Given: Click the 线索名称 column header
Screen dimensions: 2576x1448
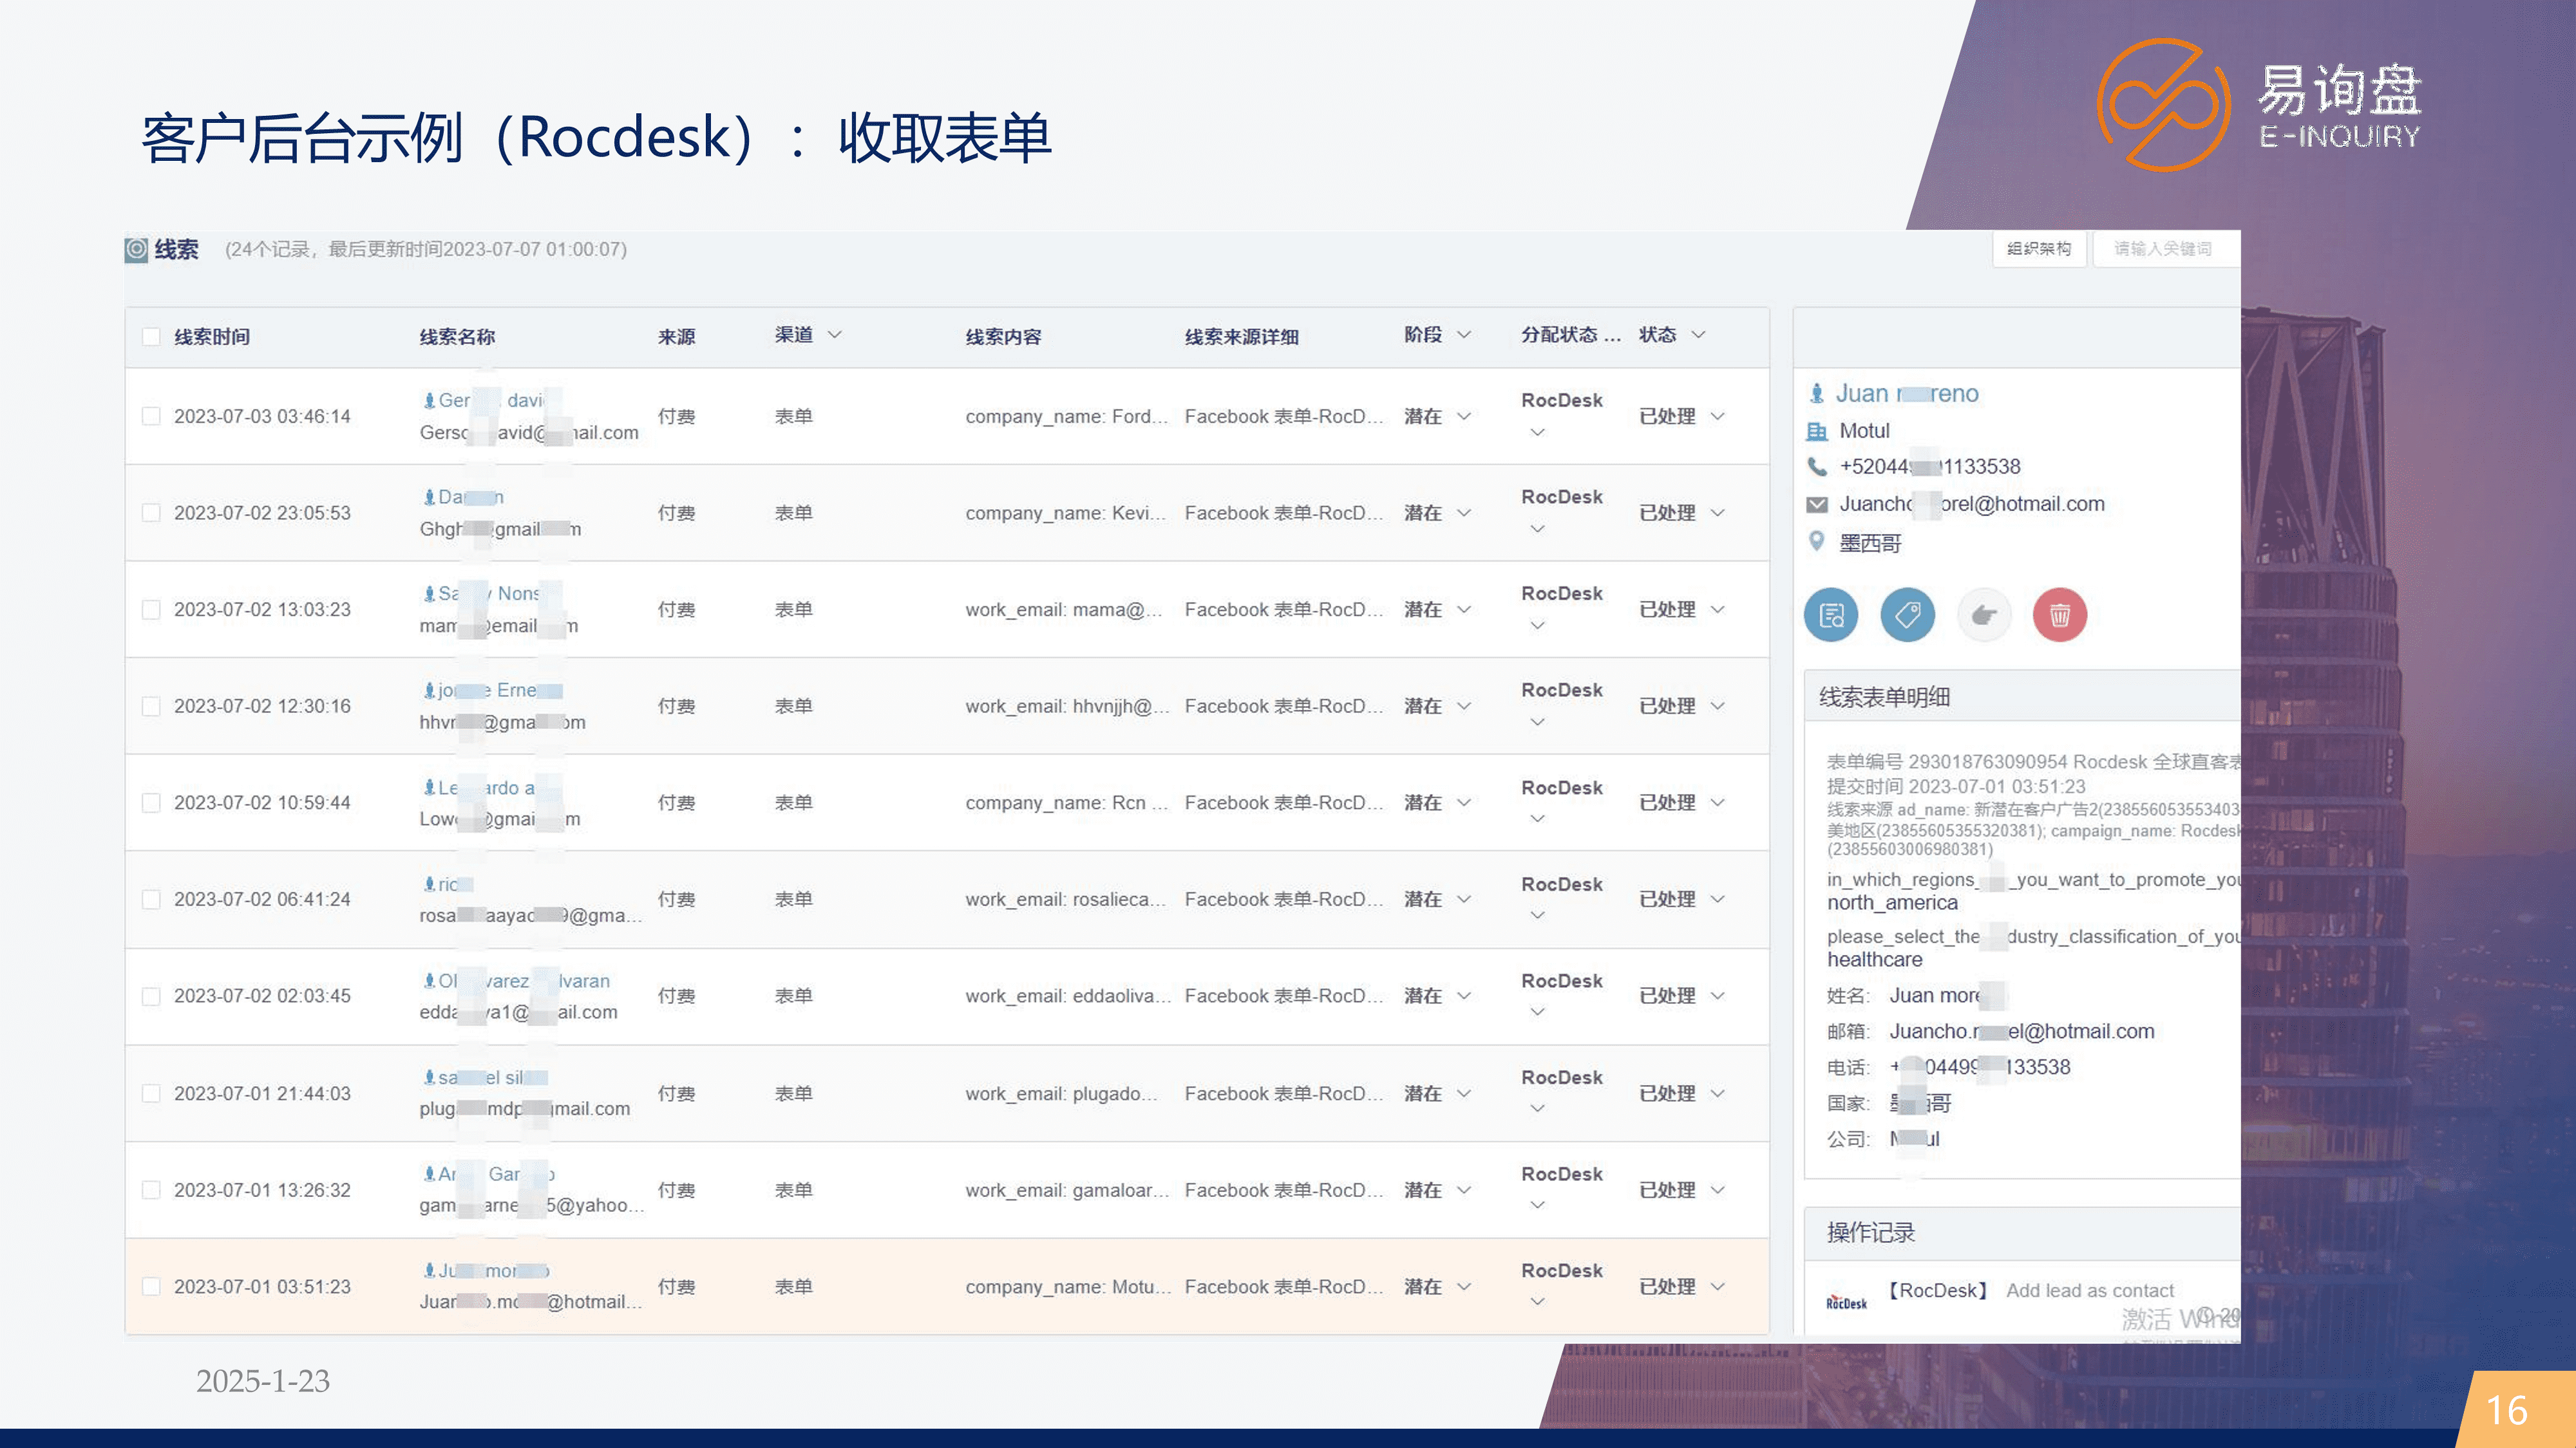Looking at the screenshot, I should pos(457,337).
